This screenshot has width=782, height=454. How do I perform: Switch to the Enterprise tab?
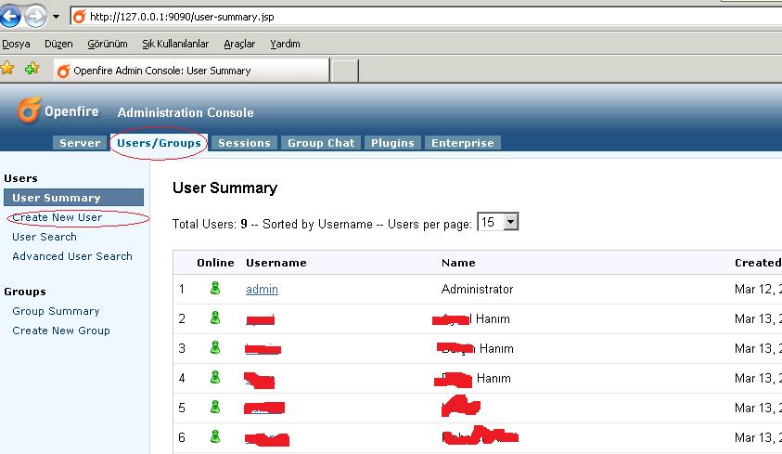[462, 143]
